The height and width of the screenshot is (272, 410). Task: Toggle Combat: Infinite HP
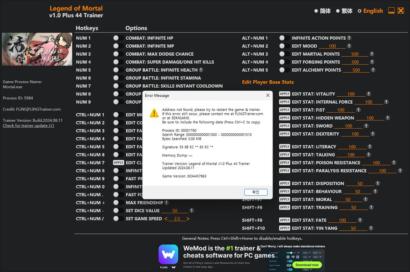click(x=118, y=38)
